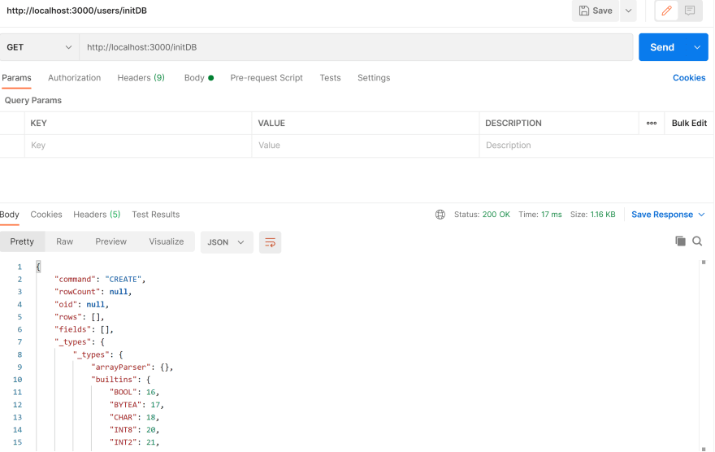715x452 pixels.
Task: Click the pencil edit mode icon
Action: click(666, 11)
